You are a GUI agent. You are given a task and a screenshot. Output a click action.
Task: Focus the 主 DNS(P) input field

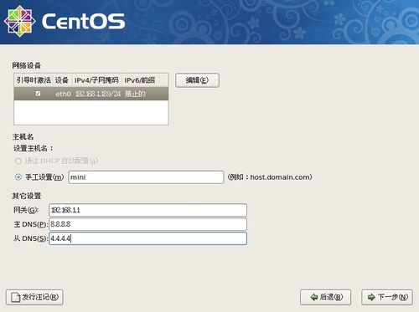[147, 224]
